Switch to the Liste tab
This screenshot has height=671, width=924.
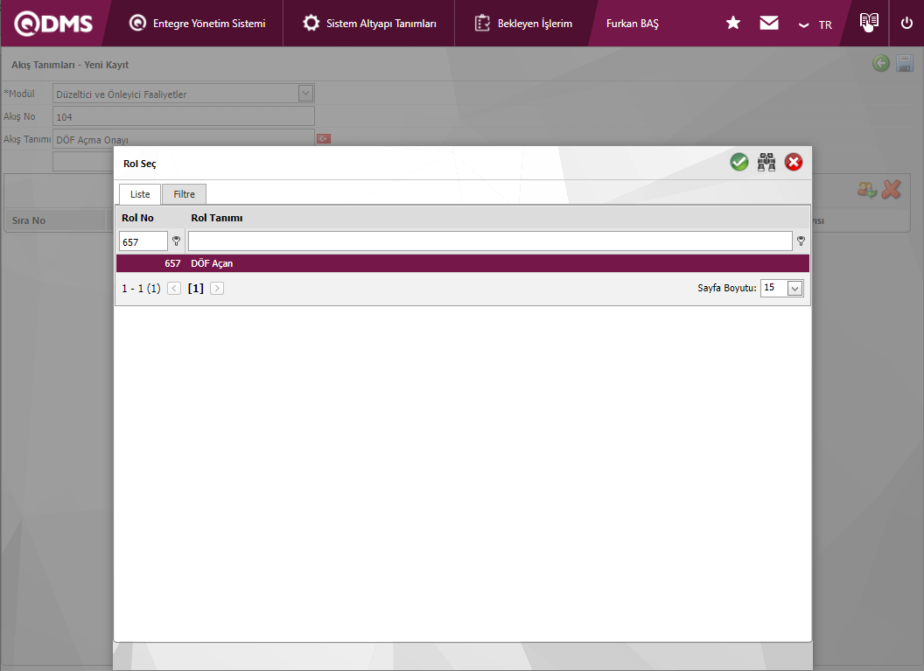tap(140, 194)
